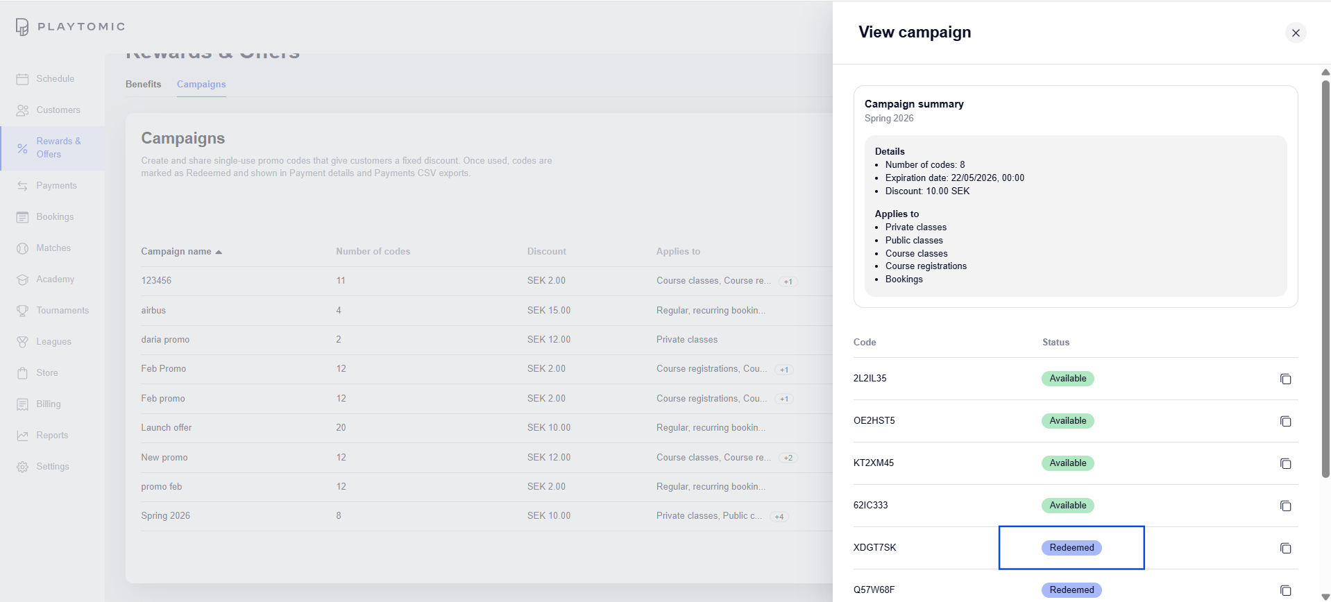Open the Launch offer campaign row
Viewport: 1331px width, 602px height.
coord(167,428)
